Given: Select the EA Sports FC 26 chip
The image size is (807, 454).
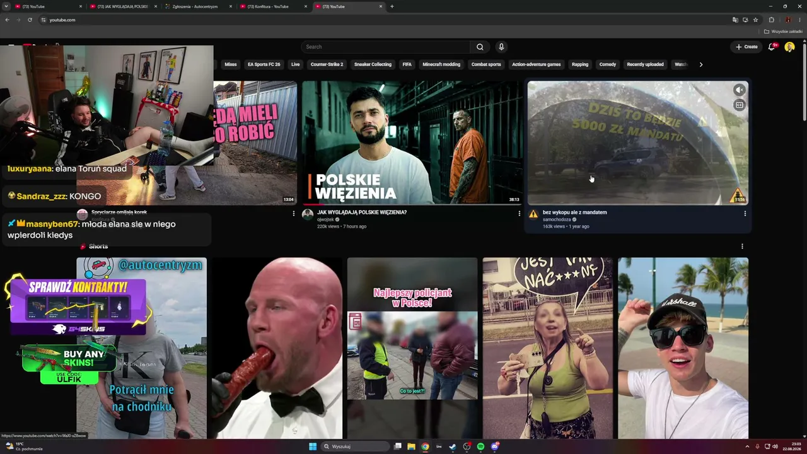Looking at the screenshot, I should (x=264, y=64).
